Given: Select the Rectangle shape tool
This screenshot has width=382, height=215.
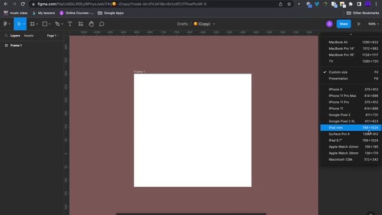Looking at the screenshot, I should coord(45,24).
